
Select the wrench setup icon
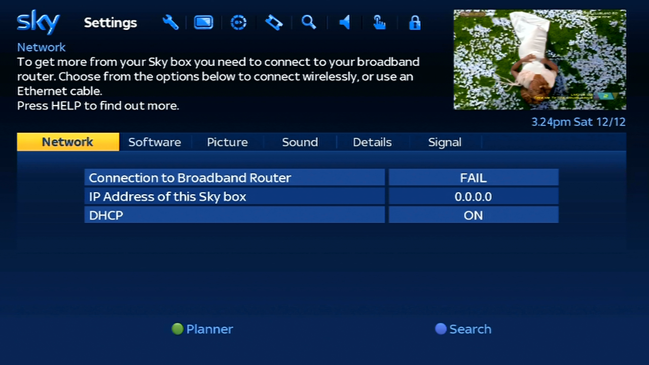(170, 22)
